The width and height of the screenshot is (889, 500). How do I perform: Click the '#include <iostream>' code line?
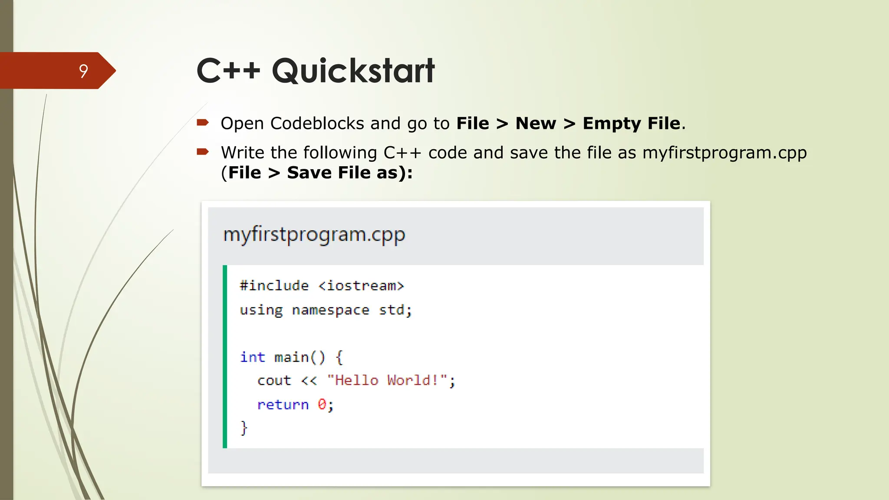[322, 286]
